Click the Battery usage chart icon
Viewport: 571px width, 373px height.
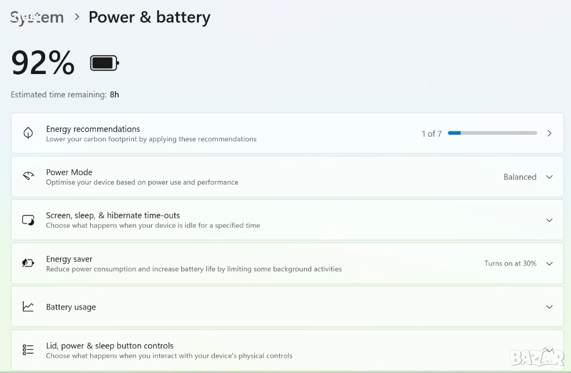[28, 306]
